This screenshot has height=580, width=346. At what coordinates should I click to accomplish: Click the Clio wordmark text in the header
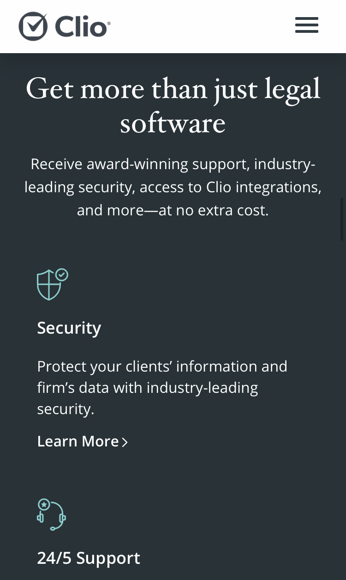point(81,26)
